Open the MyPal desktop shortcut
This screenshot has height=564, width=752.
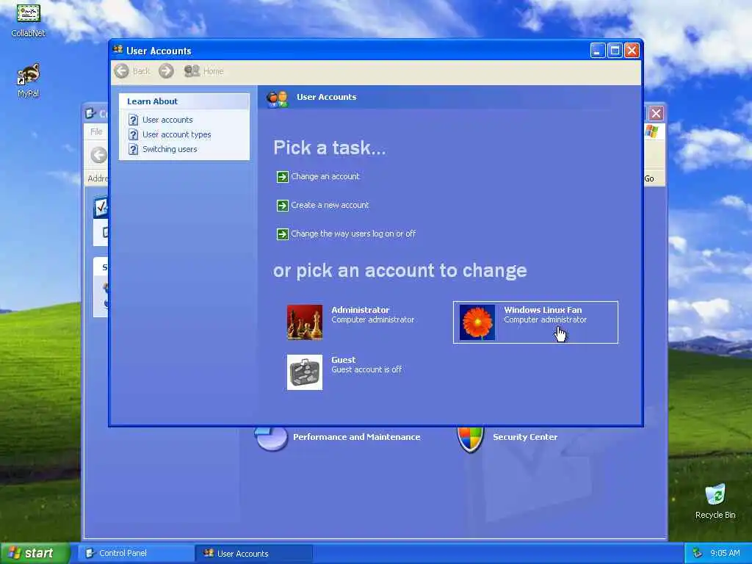[x=29, y=81]
